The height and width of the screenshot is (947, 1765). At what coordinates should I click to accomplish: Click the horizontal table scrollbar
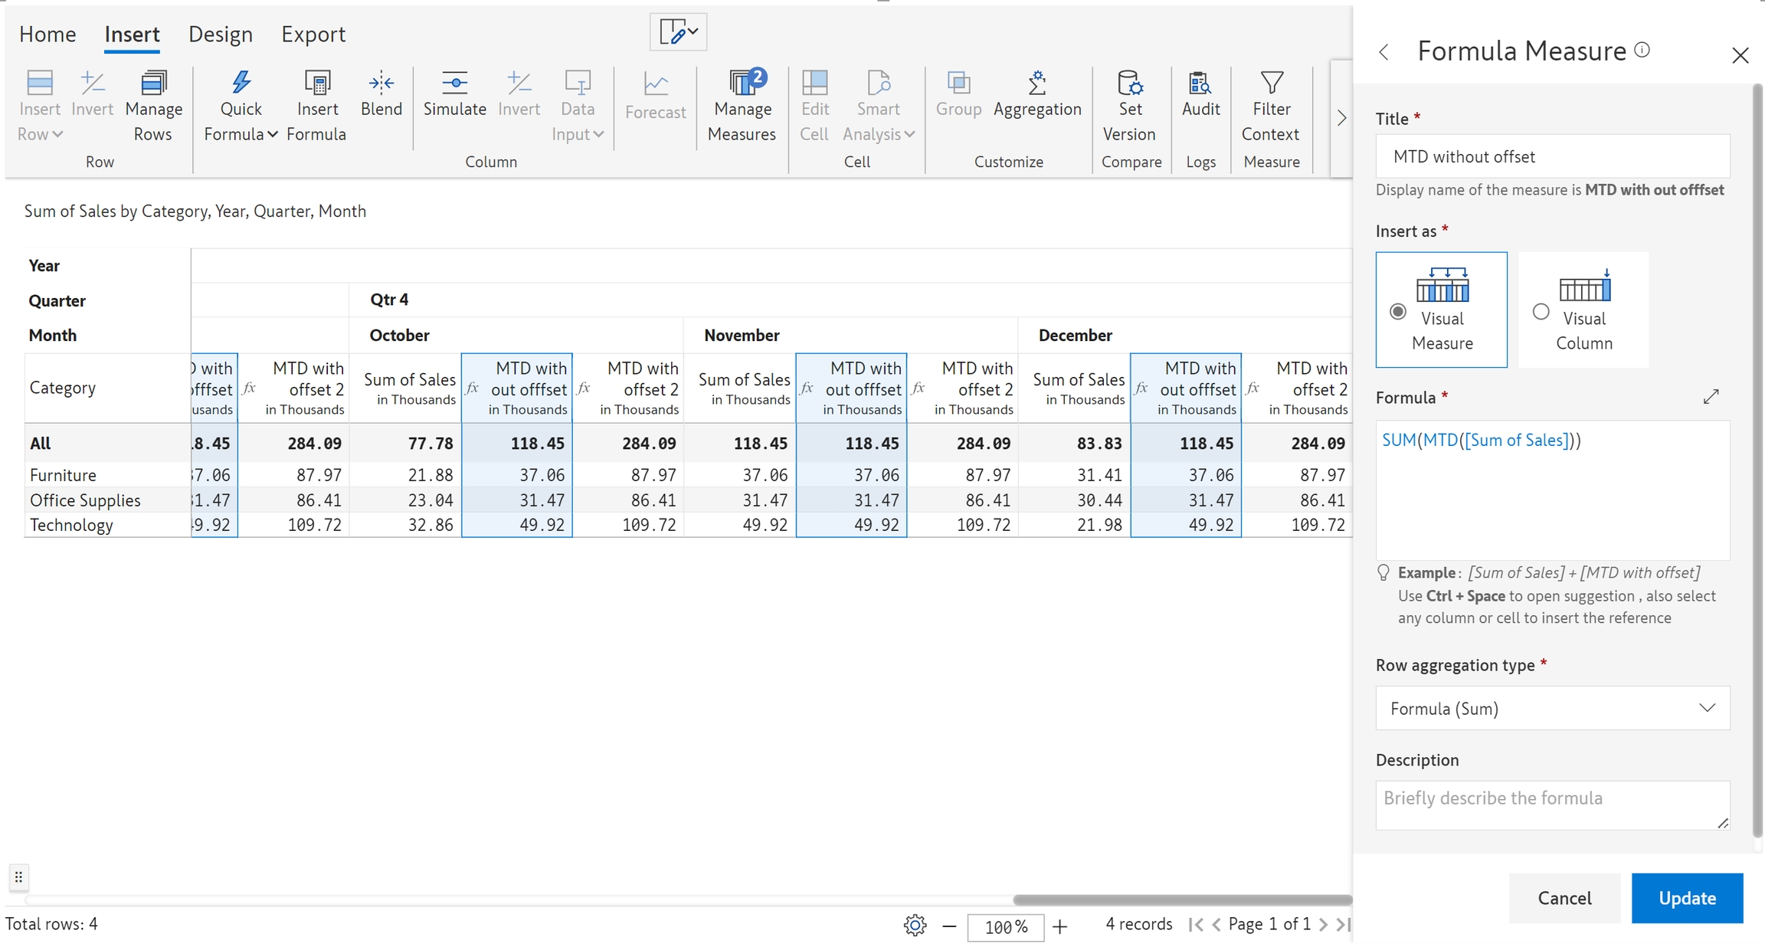(1182, 899)
